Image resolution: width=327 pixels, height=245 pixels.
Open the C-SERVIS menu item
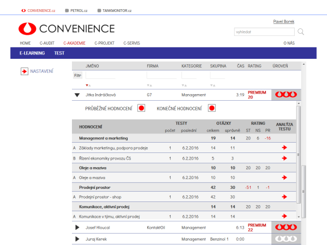(131, 43)
